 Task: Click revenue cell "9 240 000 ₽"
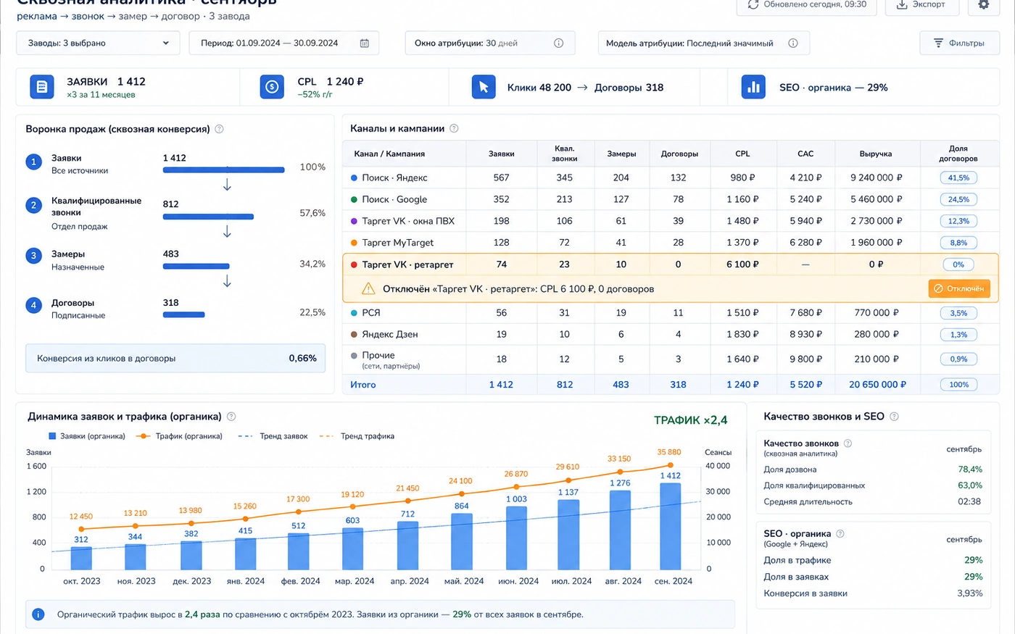877,178
